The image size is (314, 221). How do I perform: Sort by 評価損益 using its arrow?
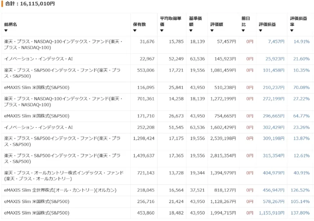pos(261,31)
